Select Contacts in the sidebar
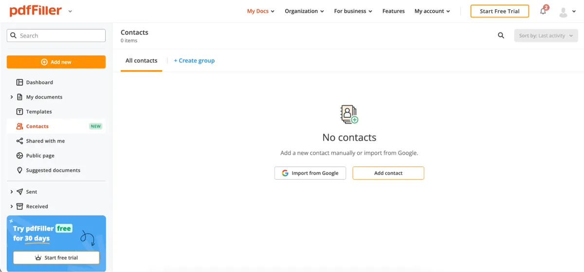The width and height of the screenshot is (584, 272). pyautogui.click(x=37, y=126)
